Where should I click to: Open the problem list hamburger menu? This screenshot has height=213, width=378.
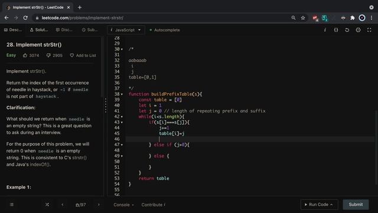(x=12, y=205)
